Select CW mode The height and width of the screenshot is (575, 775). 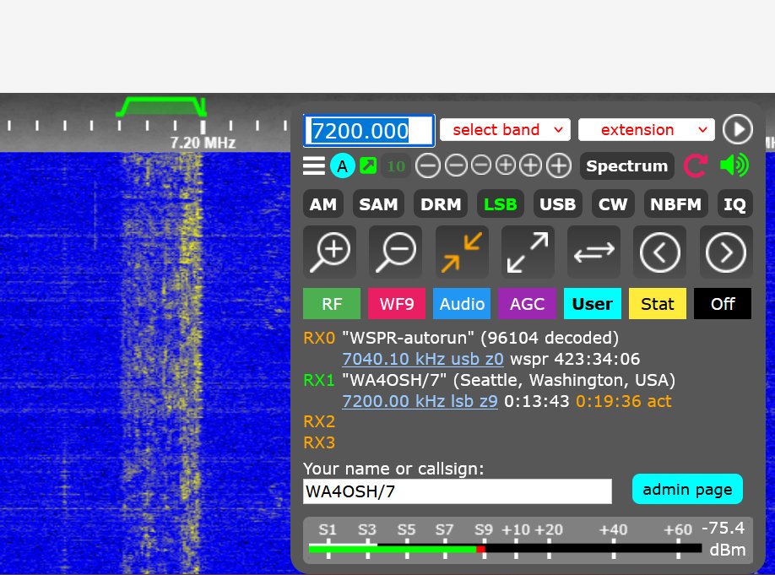coord(613,203)
